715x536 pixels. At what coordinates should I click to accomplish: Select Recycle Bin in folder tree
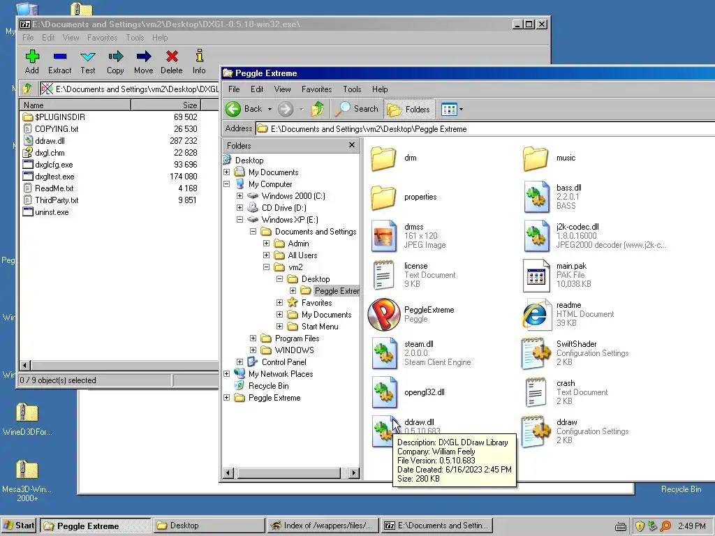pyautogui.click(x=269, y=385)
